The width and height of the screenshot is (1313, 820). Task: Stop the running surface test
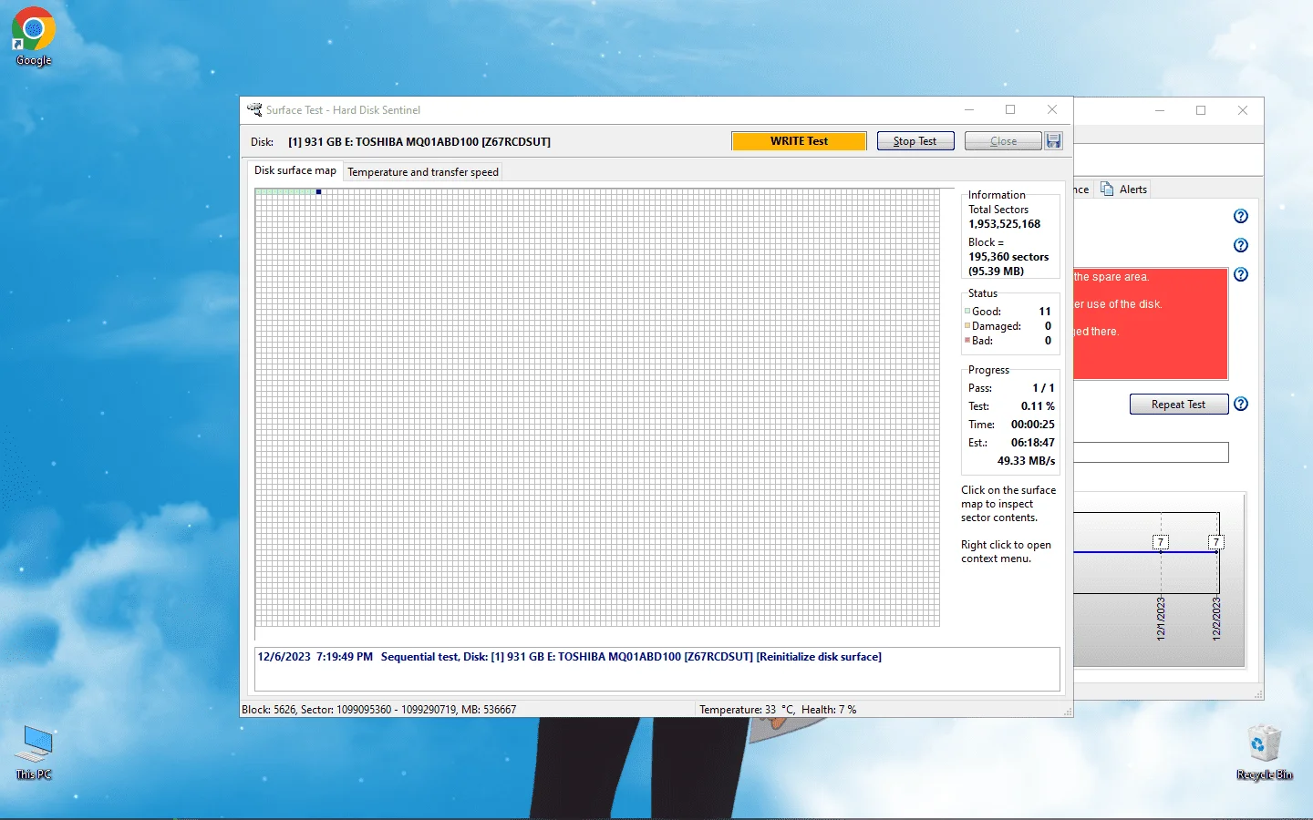(x=915, y=141)
